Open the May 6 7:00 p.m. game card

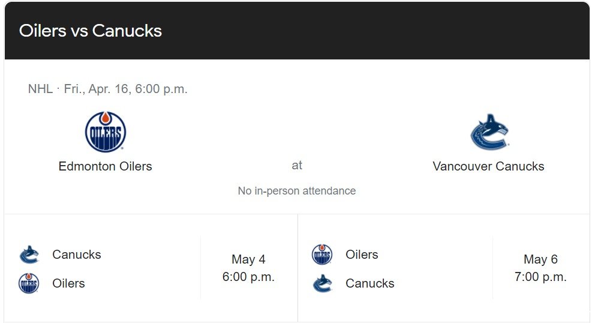click(x=444, y=268)
